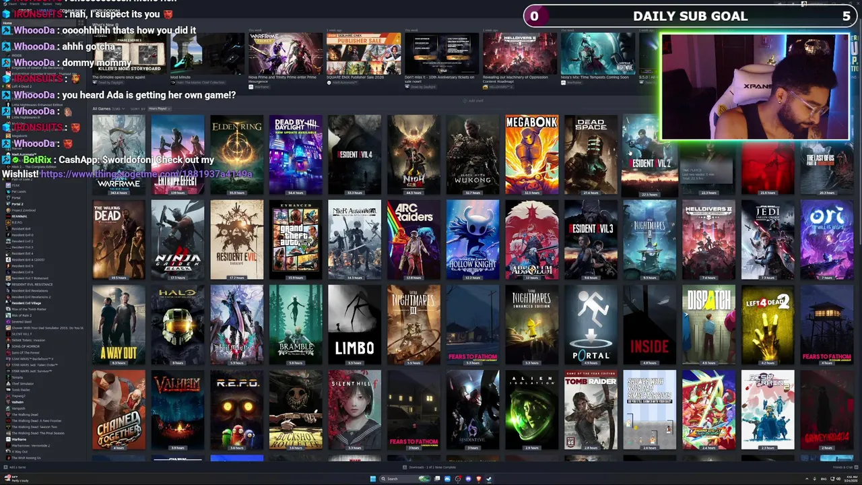Click Add a Game button

(x=15, y=467)
